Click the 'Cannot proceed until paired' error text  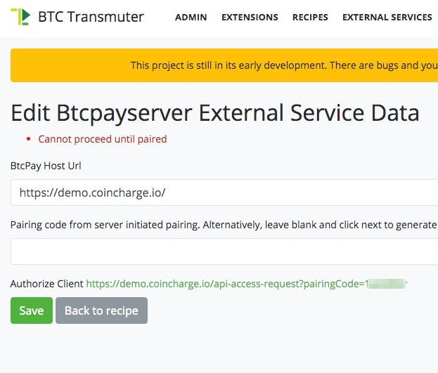(x=102, y=139)
